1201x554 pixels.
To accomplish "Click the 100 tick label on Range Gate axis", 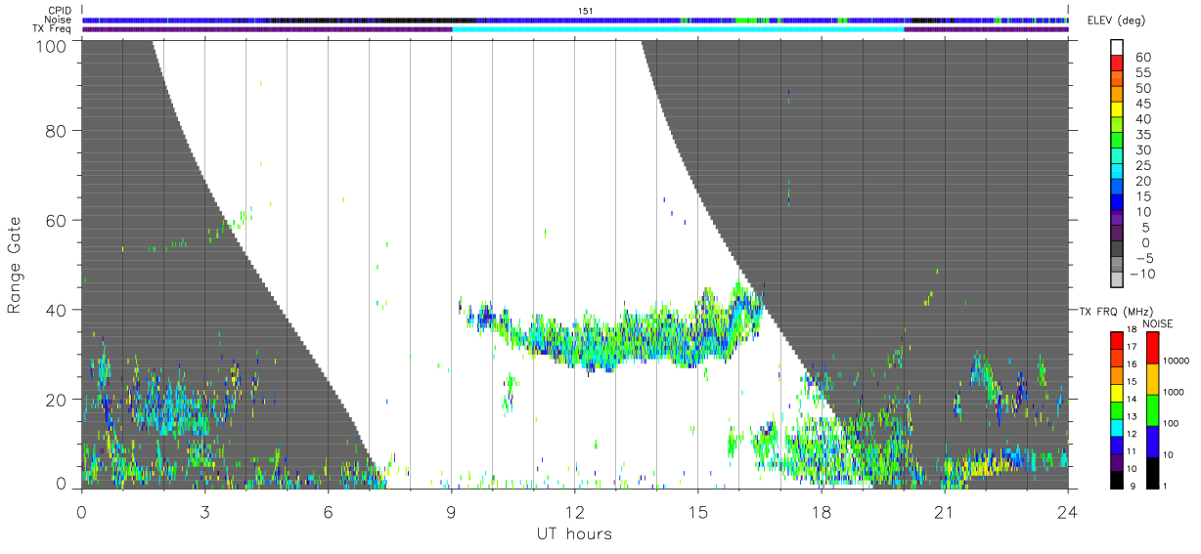I will click(51, 45).
